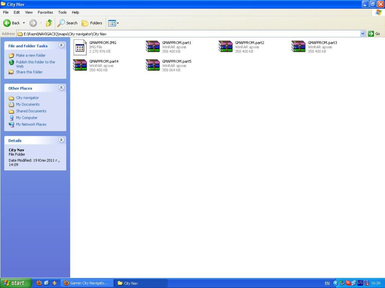Viewport: 385px width, 288px height.
Task: Collapse the File and Folder Tasks panel
Action: [x=61, y=45]
